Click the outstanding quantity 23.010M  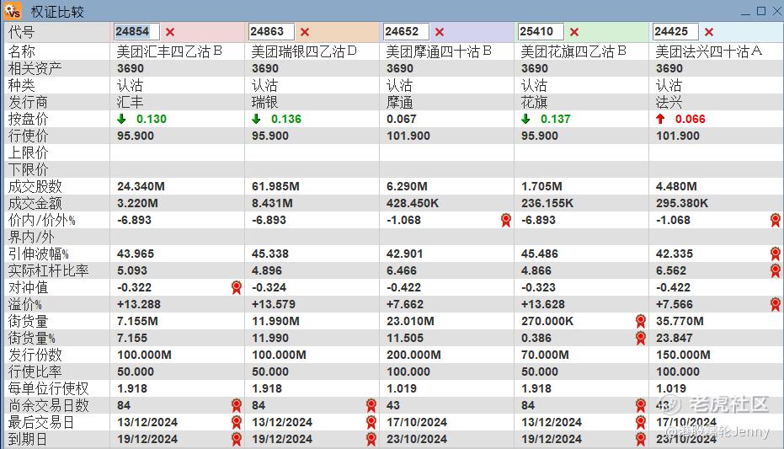[x=410, y=321]
